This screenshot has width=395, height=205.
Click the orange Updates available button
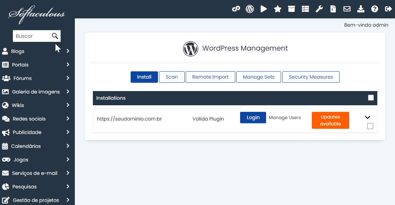[331, 121]
